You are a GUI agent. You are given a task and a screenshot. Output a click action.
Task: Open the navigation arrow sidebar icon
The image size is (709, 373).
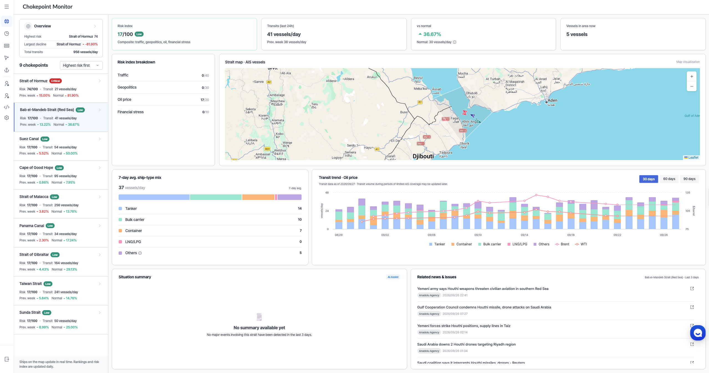click(7, 58)
